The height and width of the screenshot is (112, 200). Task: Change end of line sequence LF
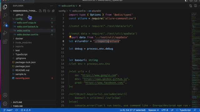pos(172,110)
